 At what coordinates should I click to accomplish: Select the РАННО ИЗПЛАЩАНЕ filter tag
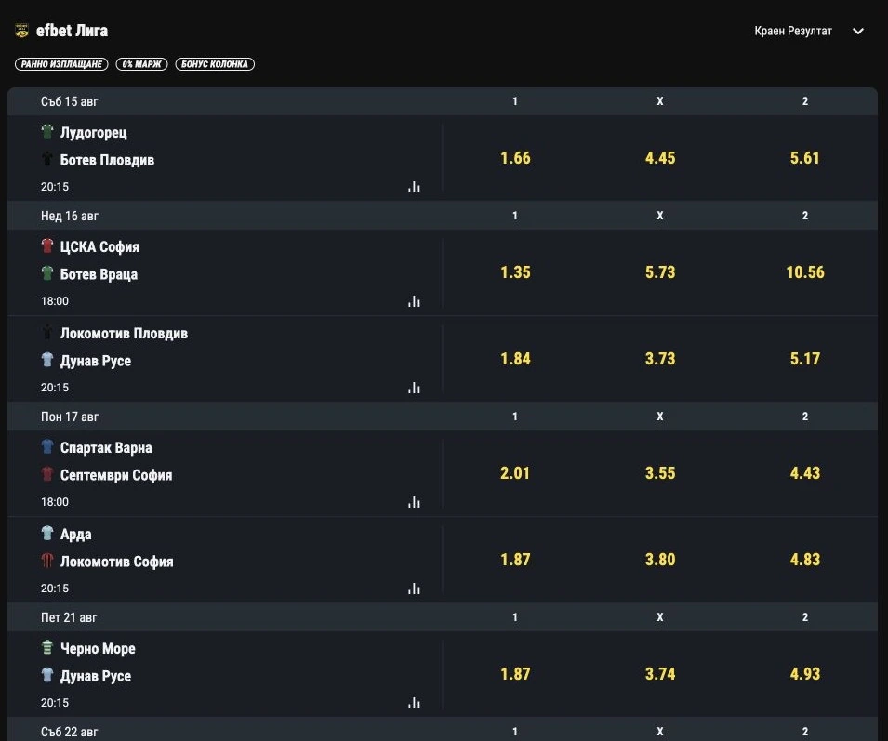point(61,64)
